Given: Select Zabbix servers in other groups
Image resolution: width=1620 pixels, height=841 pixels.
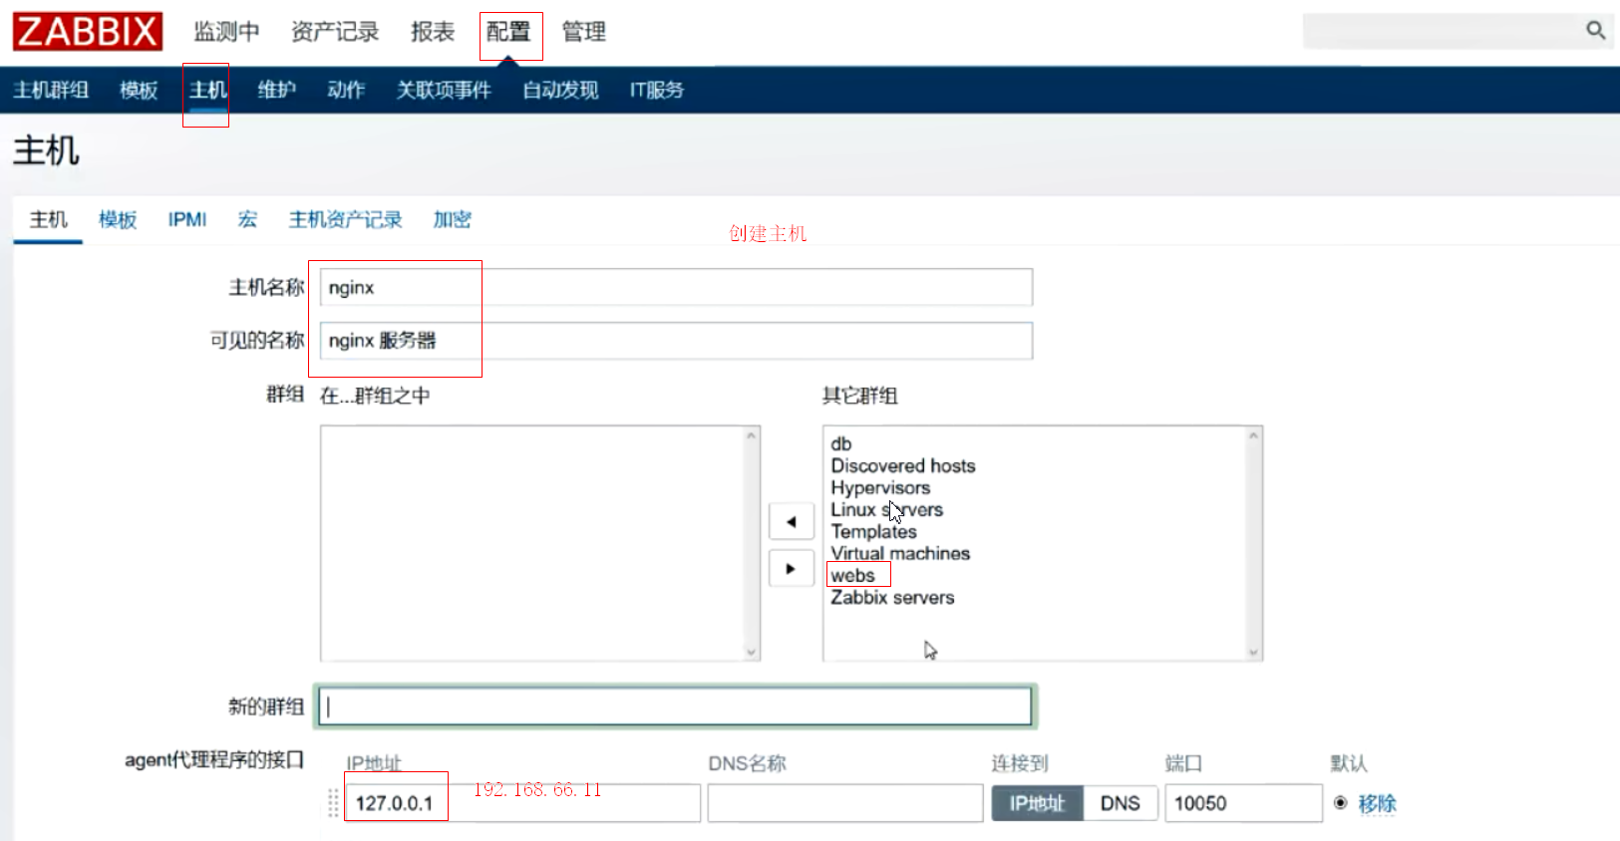Looking at the screenshot, I should [x=892, y=597].
